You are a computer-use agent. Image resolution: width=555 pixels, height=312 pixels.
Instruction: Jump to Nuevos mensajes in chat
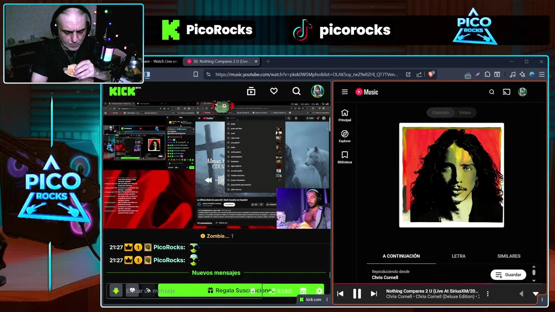216,273
